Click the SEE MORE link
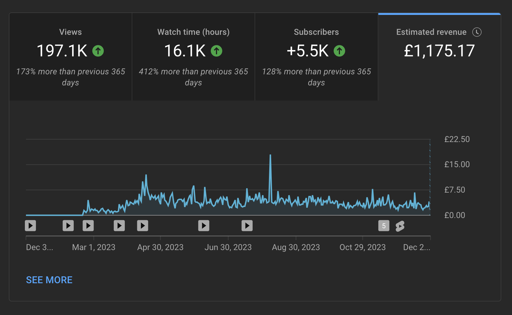This screenshot has width=512, height=315. coord(49,280)
